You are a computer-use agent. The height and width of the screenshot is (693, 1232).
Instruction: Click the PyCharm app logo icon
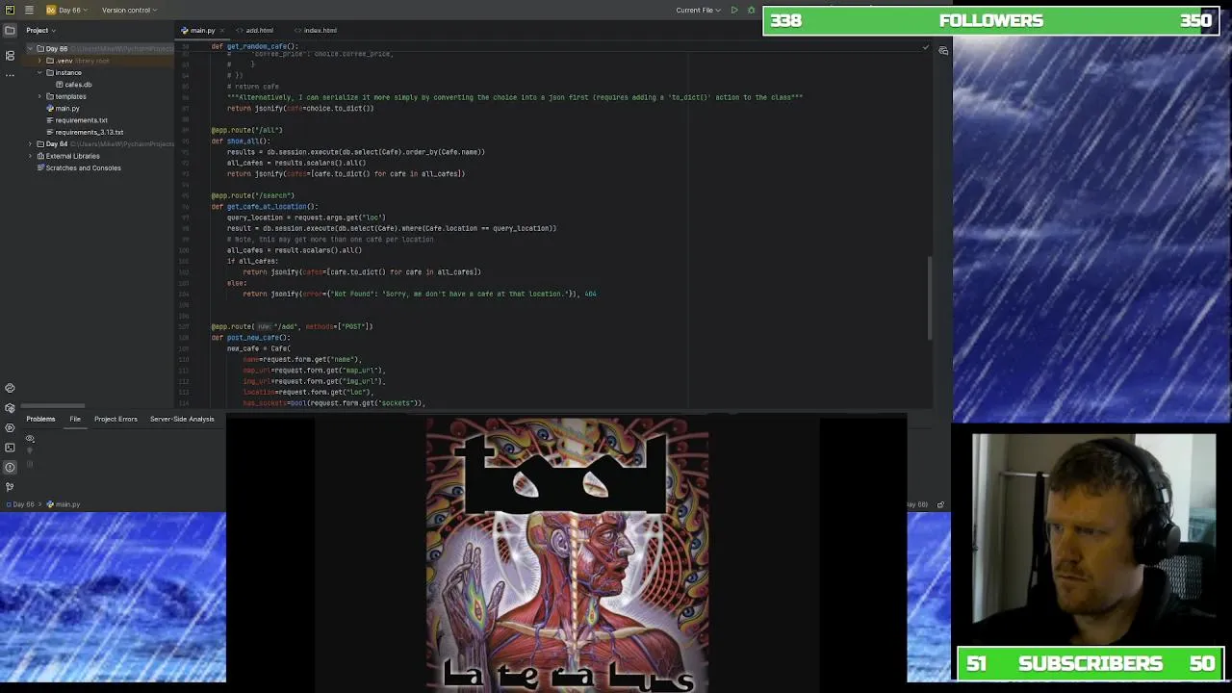10,10
